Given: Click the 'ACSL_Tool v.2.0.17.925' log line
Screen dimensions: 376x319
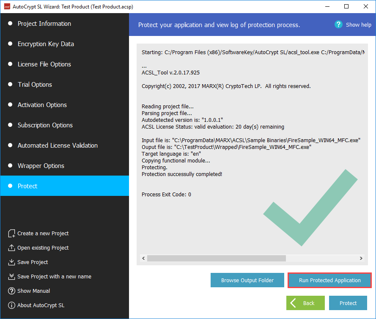Looking at the screenshot, I should [x=170, y=73].
